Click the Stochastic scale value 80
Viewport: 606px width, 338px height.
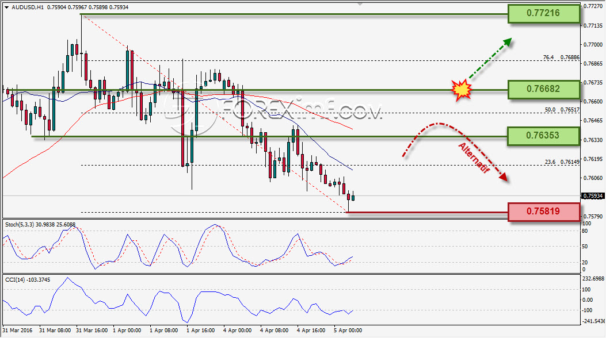585,232
